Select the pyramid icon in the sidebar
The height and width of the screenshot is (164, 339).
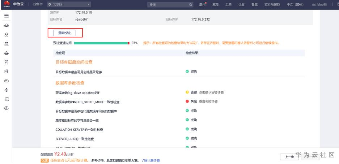tap(7, 90)
